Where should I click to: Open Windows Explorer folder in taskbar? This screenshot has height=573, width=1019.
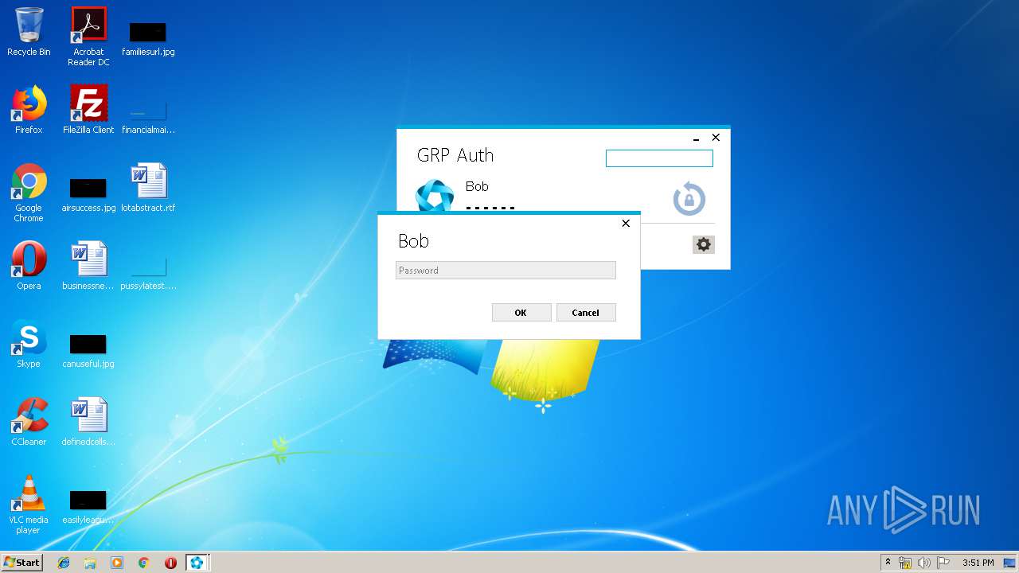(x=90, y=563)
